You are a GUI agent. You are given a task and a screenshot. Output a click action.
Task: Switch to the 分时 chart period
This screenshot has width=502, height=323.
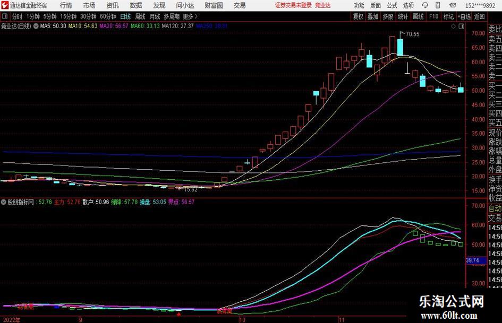coord(18,16)
